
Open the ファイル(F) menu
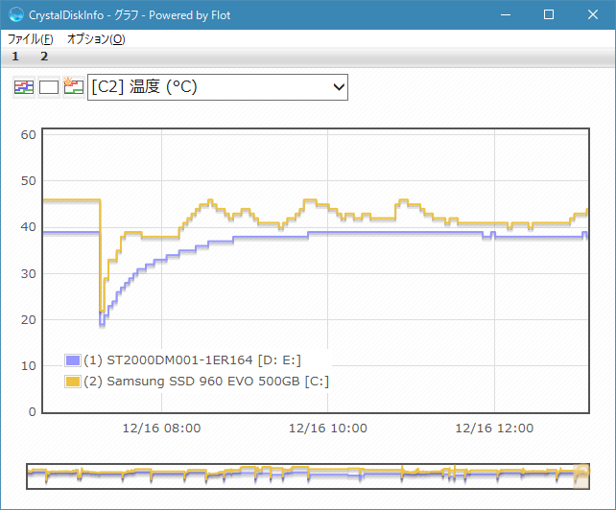click(x=31, y=39)
